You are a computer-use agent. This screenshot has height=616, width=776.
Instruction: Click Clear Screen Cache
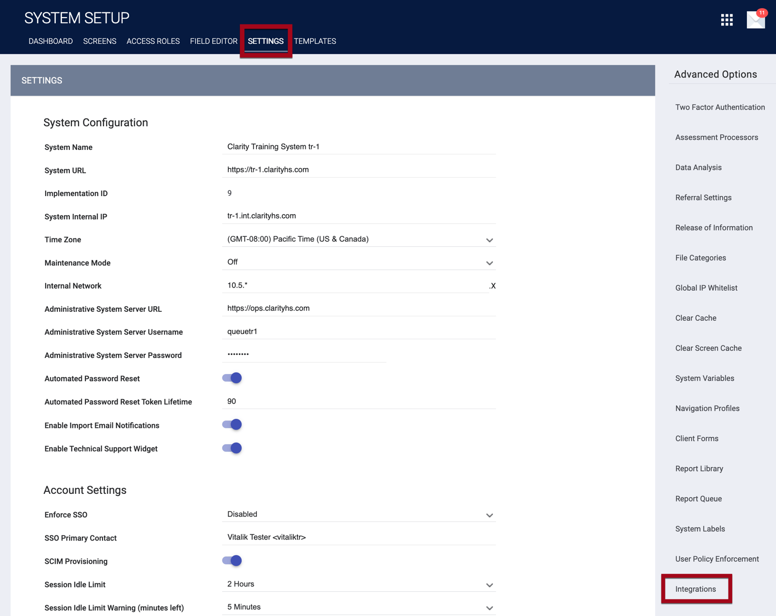pyautogui.click(x=708, y=348)
